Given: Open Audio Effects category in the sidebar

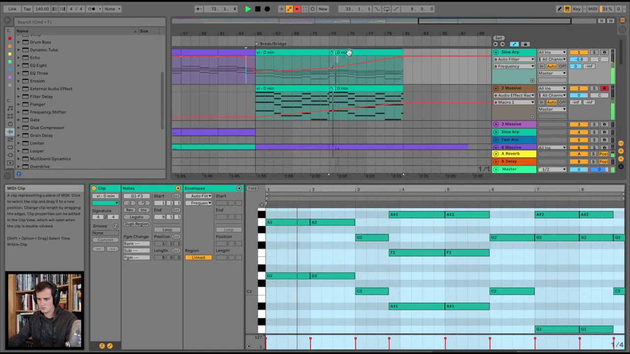Looking at the screenshot, I should click(x=10, y=132).
